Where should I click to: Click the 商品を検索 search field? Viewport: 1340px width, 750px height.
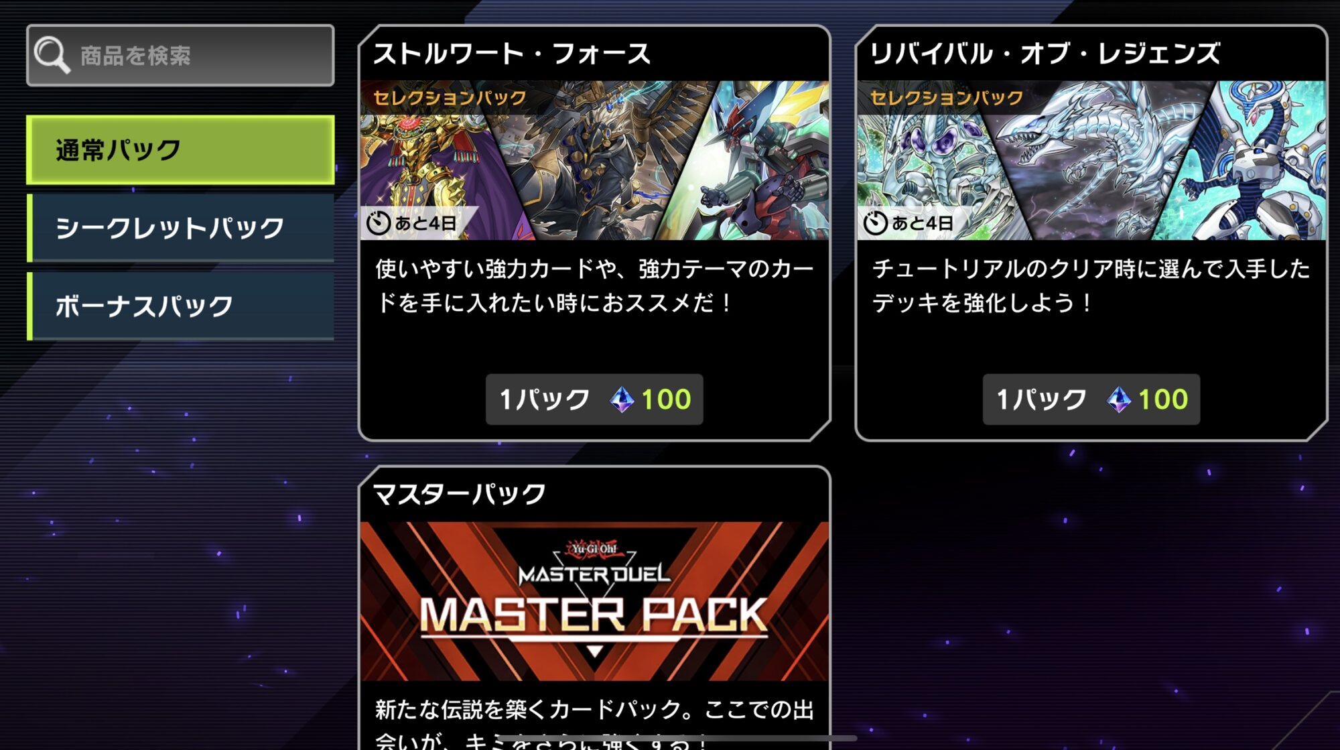click(x=180, y=56)
